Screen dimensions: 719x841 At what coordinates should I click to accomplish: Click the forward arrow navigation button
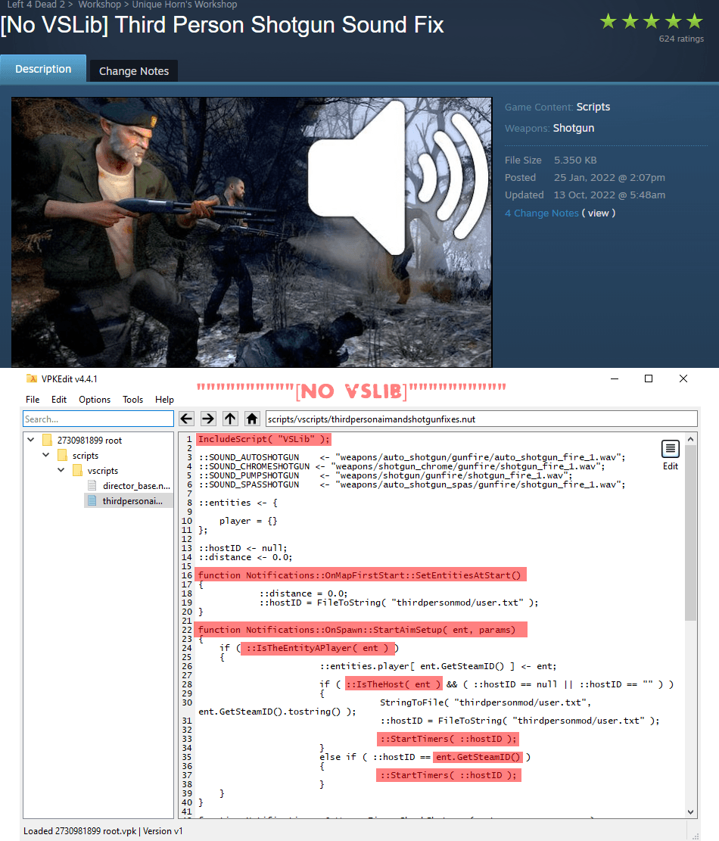[209, 419]
